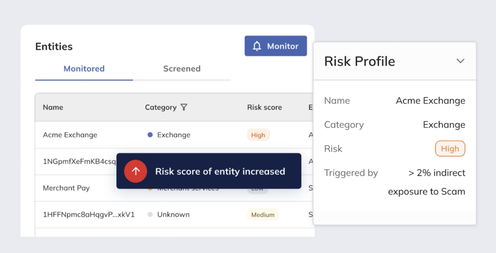
Task: Click the blue dot beside Exchange
Action: [150, 135]
